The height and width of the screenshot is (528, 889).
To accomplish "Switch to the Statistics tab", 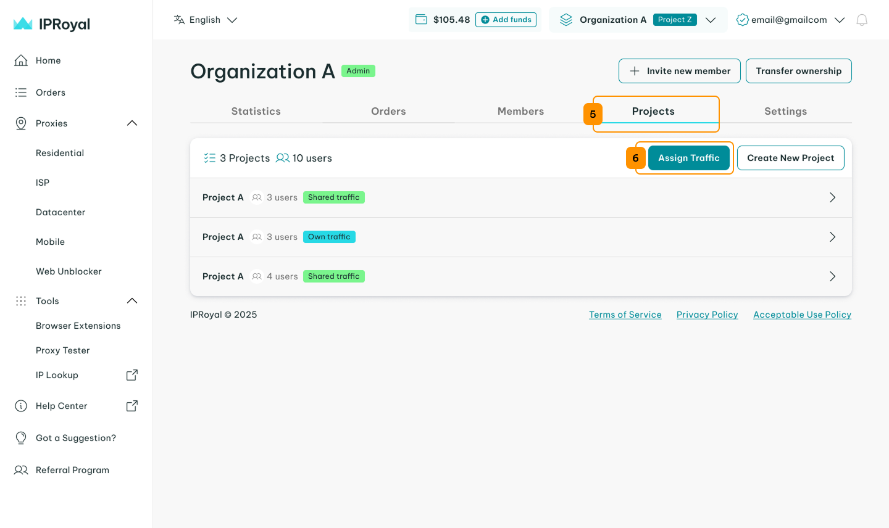I will point(256,111).
